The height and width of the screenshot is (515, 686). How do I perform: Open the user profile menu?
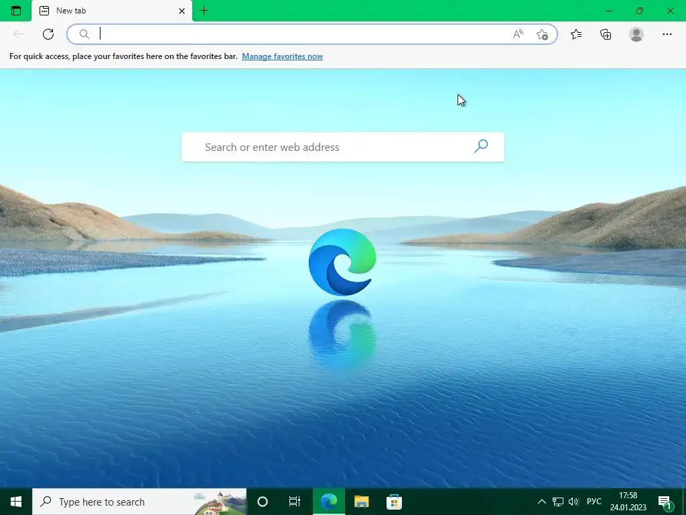point(636,34)
